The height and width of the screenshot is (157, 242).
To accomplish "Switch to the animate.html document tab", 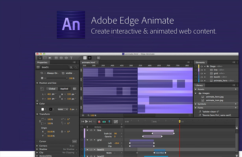I will [89, 62].
